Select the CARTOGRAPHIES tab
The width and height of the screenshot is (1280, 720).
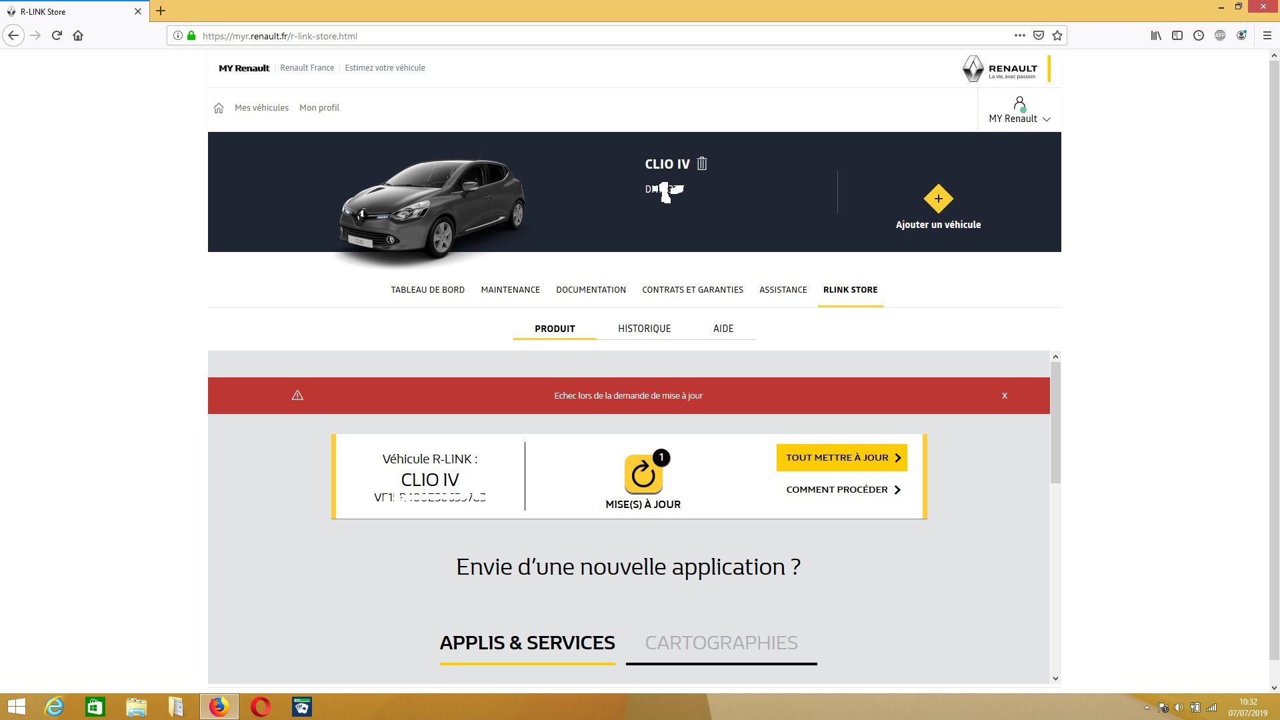click(x=721, y=643)
